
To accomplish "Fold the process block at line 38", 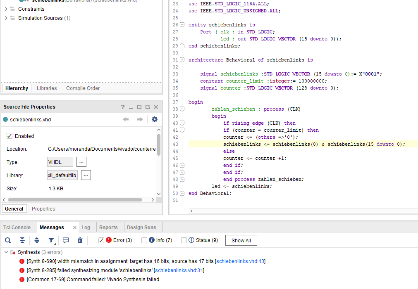I will pos(182,109).
